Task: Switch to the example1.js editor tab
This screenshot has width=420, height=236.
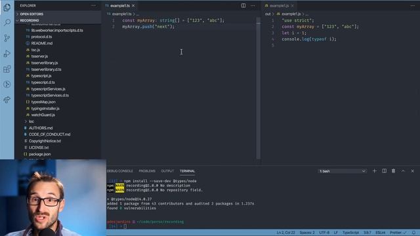Action: [279, 6]
